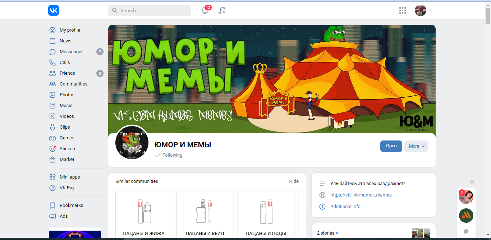Click the Messenger chat bubble icon
This screenshot has width=491, height=240.
[52, 52]
